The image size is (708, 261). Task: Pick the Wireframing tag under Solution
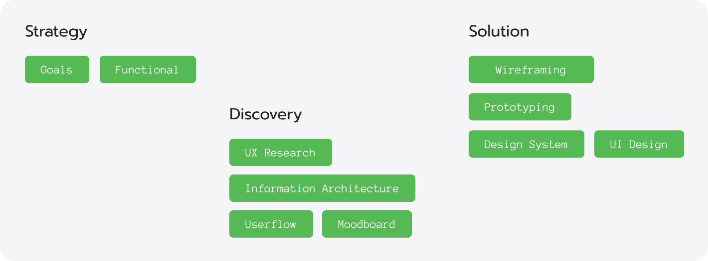[531, 70]
